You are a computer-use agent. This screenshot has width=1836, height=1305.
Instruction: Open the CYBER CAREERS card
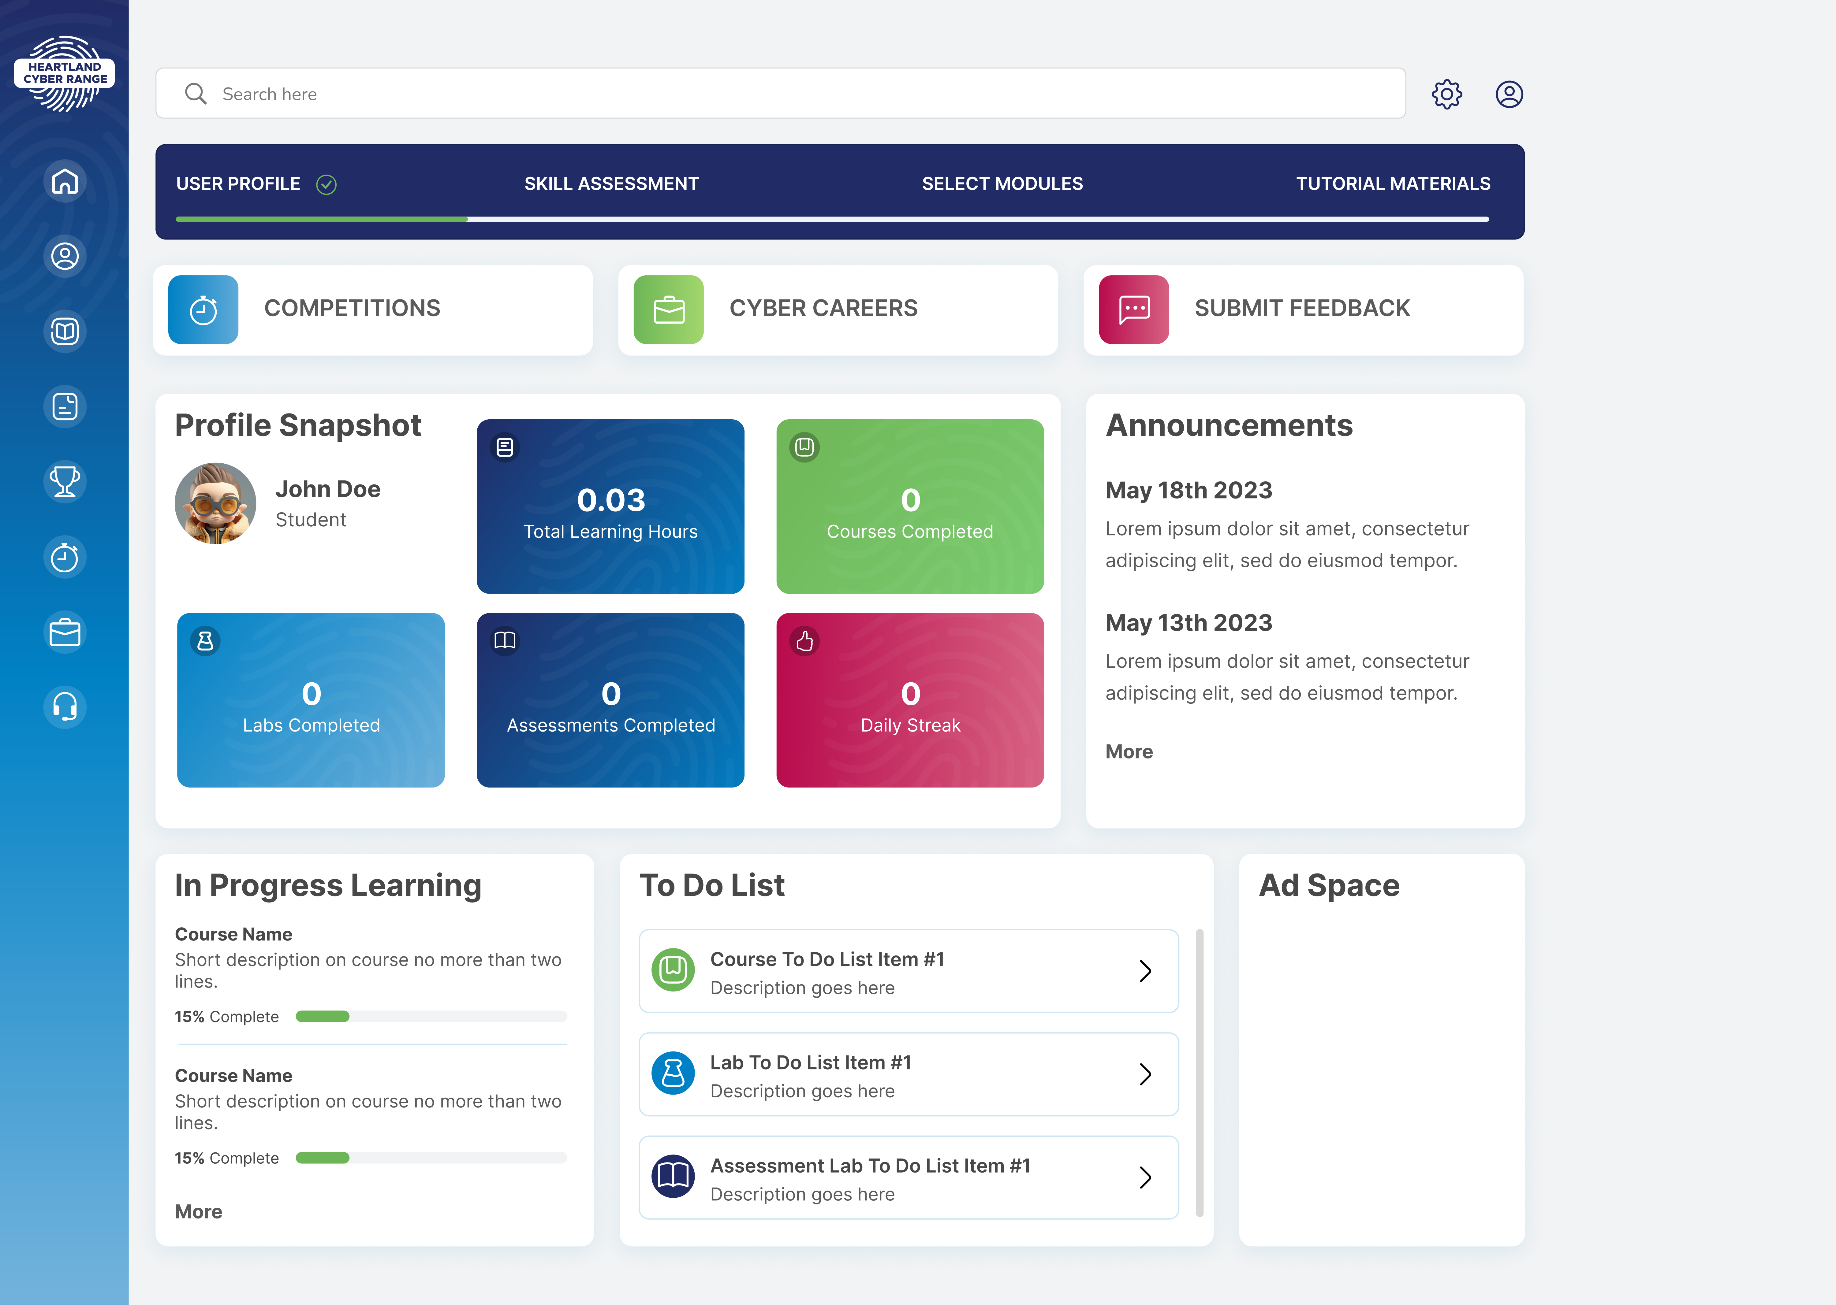(x=838, y=310)
